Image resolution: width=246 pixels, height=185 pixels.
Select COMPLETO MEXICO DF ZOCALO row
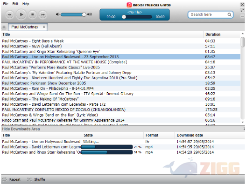click(x=120, y=110)
